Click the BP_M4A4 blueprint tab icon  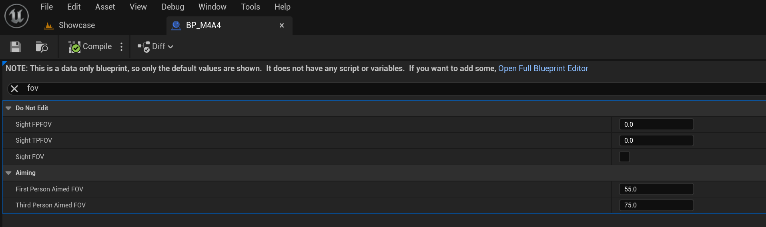click(x=176, y=26)
